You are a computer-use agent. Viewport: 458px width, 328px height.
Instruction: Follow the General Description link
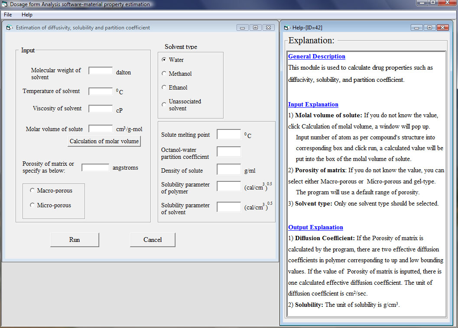(316, 56)
